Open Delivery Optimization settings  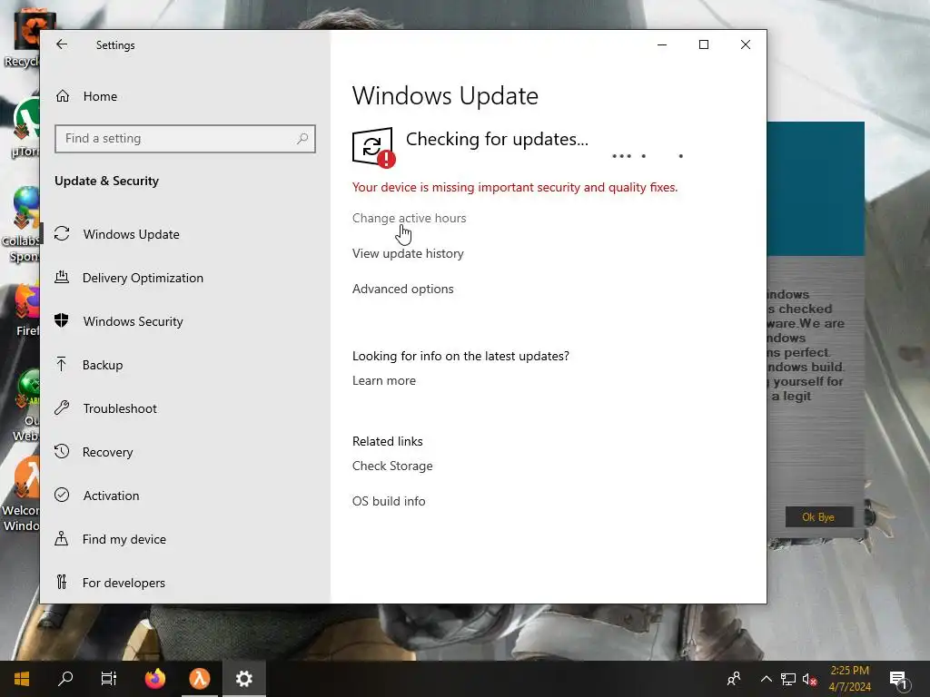(x=143, y=278)
